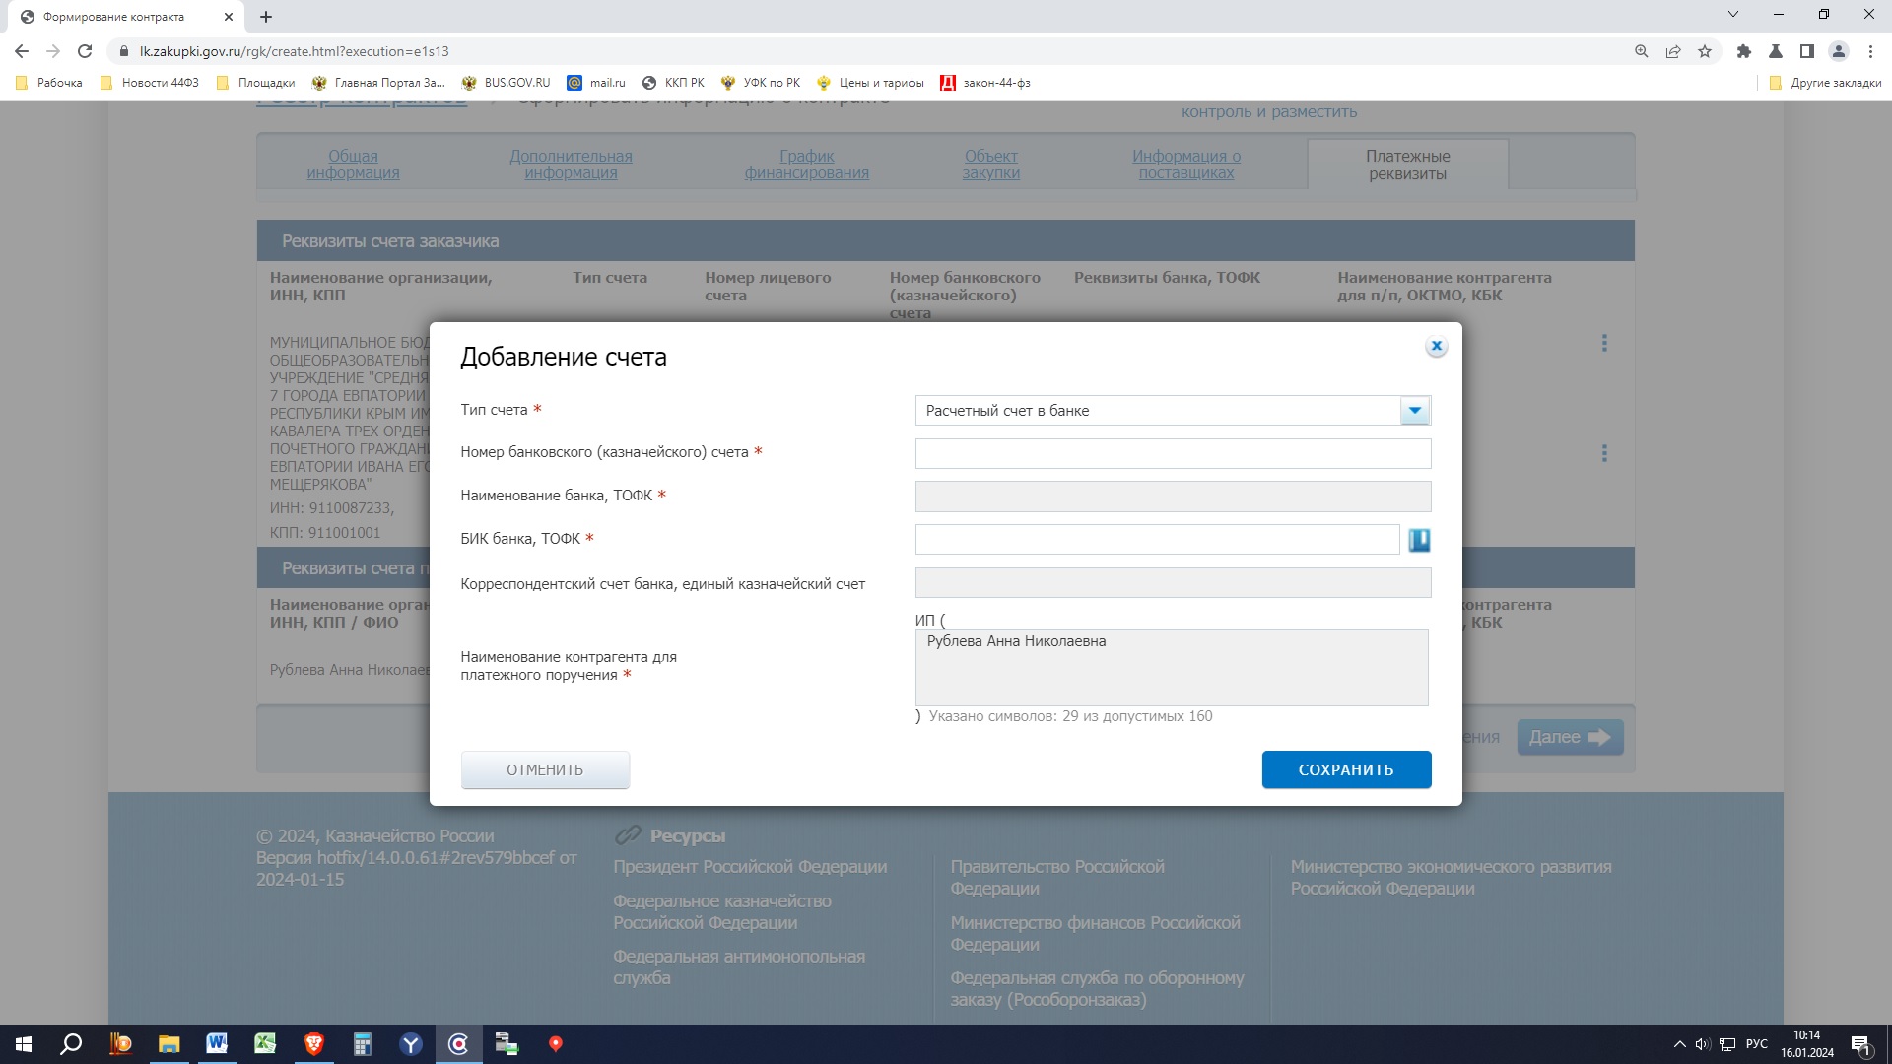Open the Windows Start menu

(24, 1044)
